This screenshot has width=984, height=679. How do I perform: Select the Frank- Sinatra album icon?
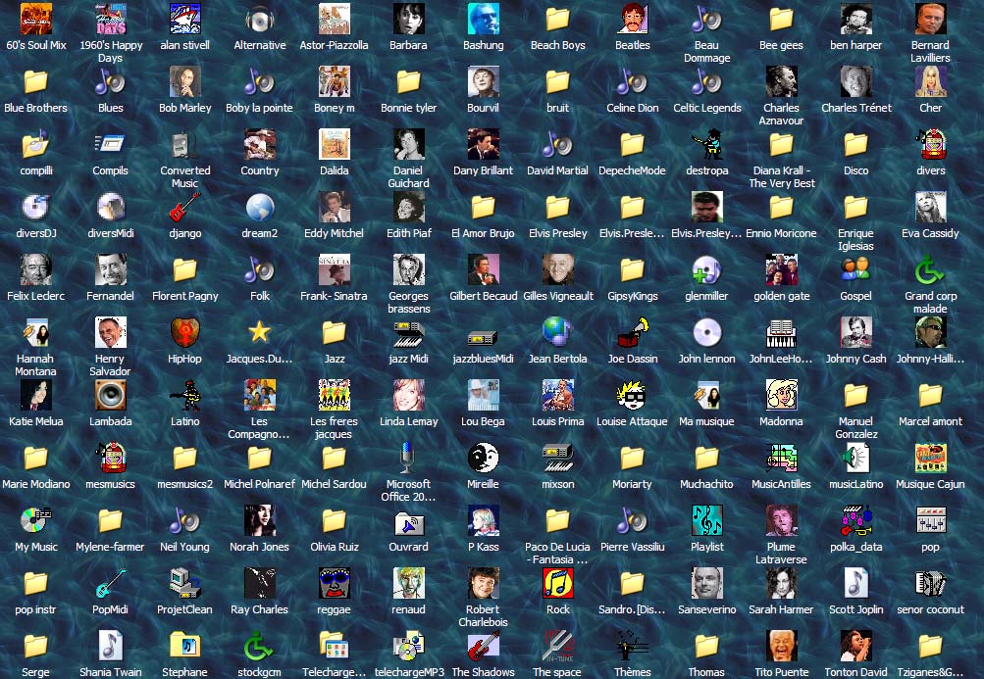334,269
